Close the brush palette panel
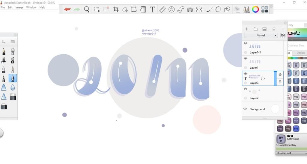 click(15, 35)
